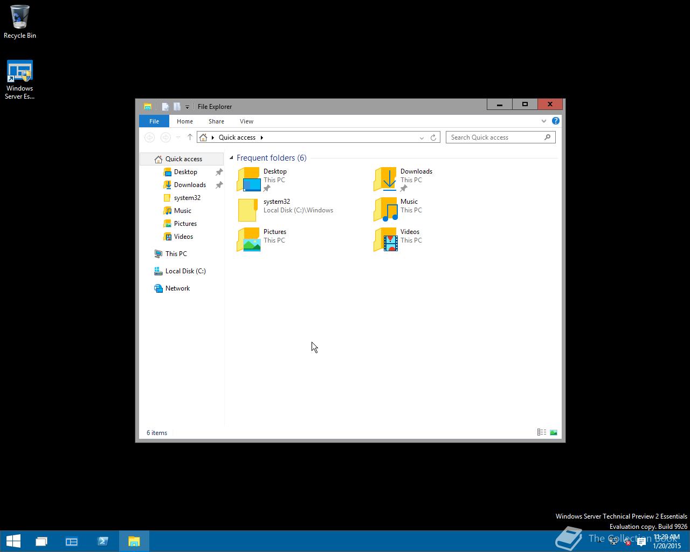Image resolution: width=690 pixels, height=552 pixels.
Task: Click the Up arrow next to the address bar
Action: click(190, 137)
